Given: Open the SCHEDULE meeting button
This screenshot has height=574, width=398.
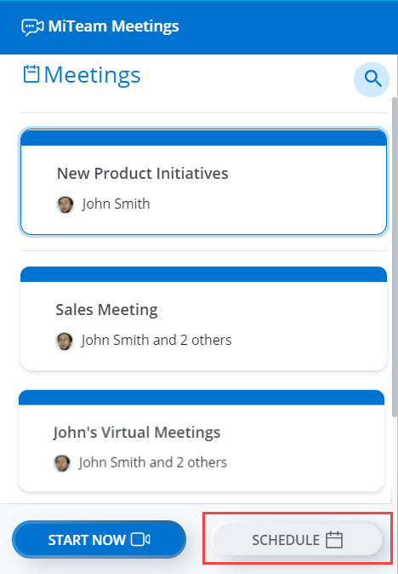Looking at the screenshot, I should coord(298,540).
